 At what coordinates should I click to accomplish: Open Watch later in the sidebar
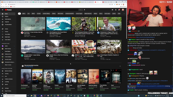coord(8,37)
